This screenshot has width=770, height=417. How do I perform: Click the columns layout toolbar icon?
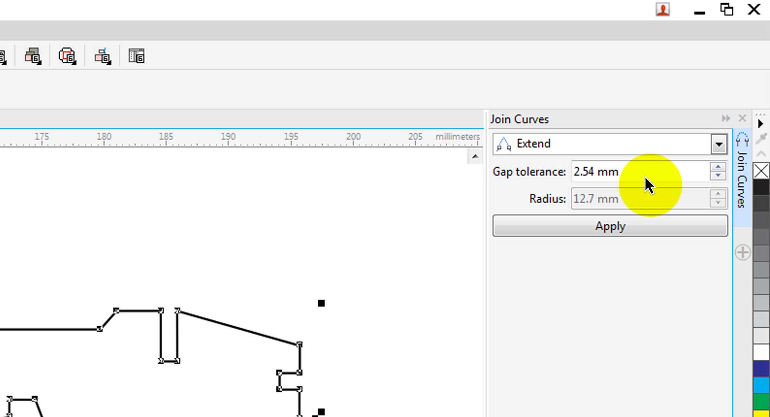tap(136, 56)
